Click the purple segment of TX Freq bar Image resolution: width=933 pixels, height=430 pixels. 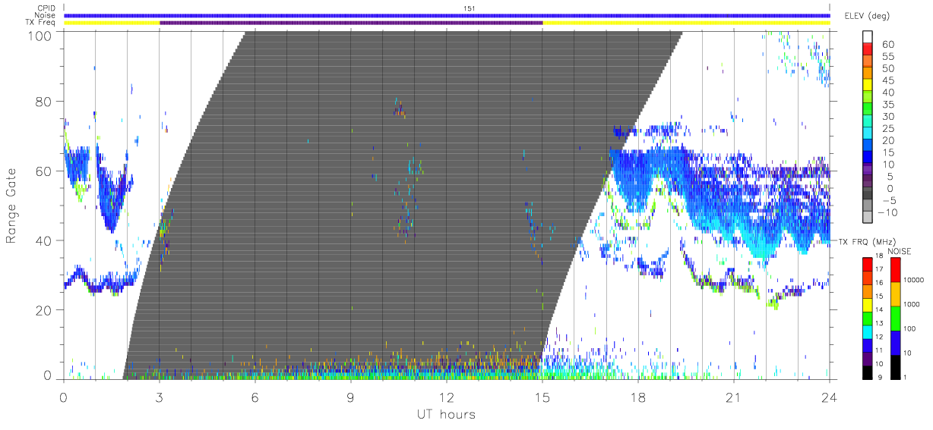click(x=351, y=23)
